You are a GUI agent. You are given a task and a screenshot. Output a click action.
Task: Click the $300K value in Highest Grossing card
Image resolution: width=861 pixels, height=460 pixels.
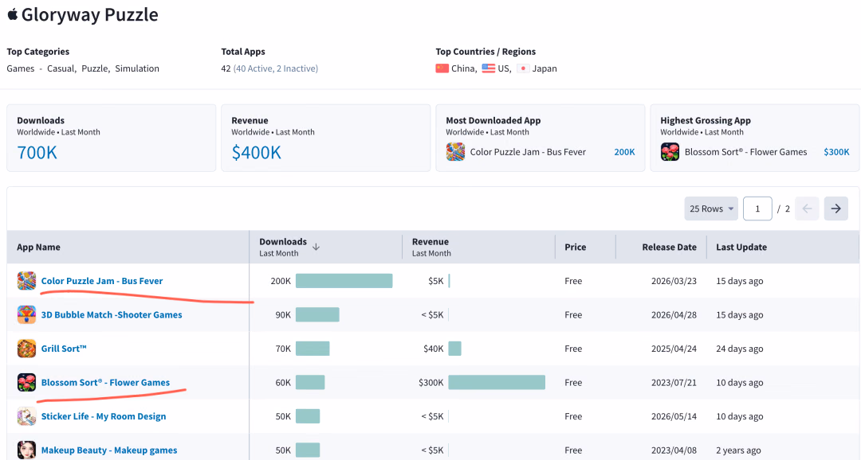(836, 152)
